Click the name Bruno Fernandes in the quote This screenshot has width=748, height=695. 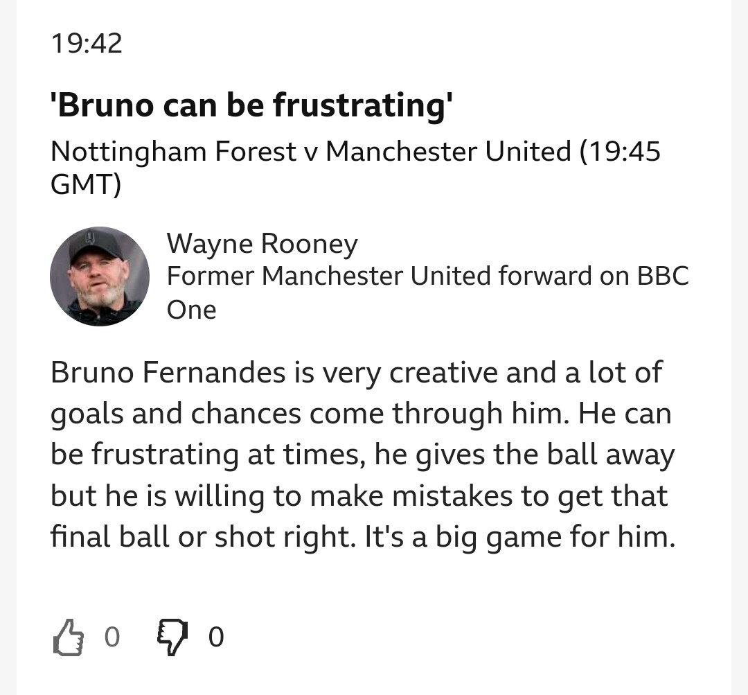(168, 372)
